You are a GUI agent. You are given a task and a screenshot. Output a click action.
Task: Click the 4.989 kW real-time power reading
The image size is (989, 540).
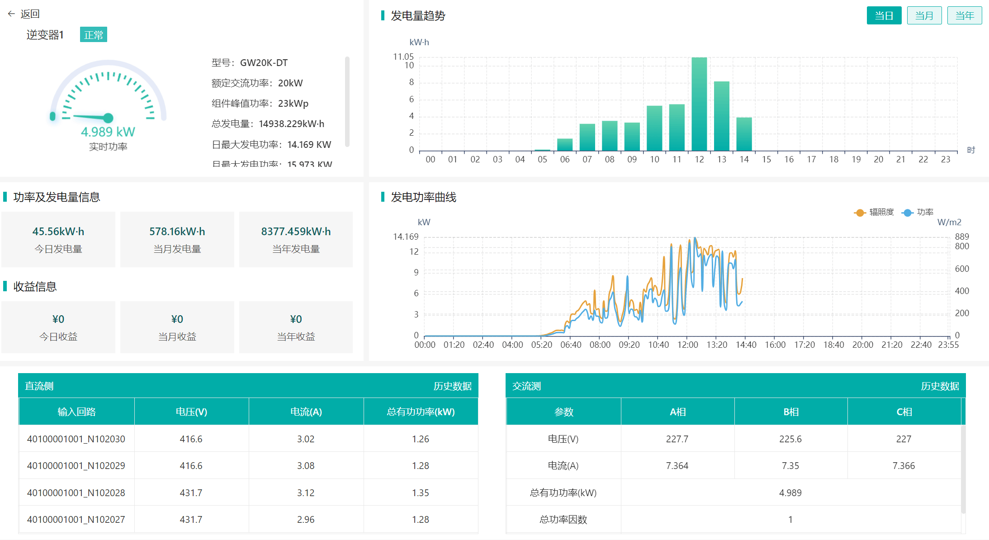click(x=108, y=132)
